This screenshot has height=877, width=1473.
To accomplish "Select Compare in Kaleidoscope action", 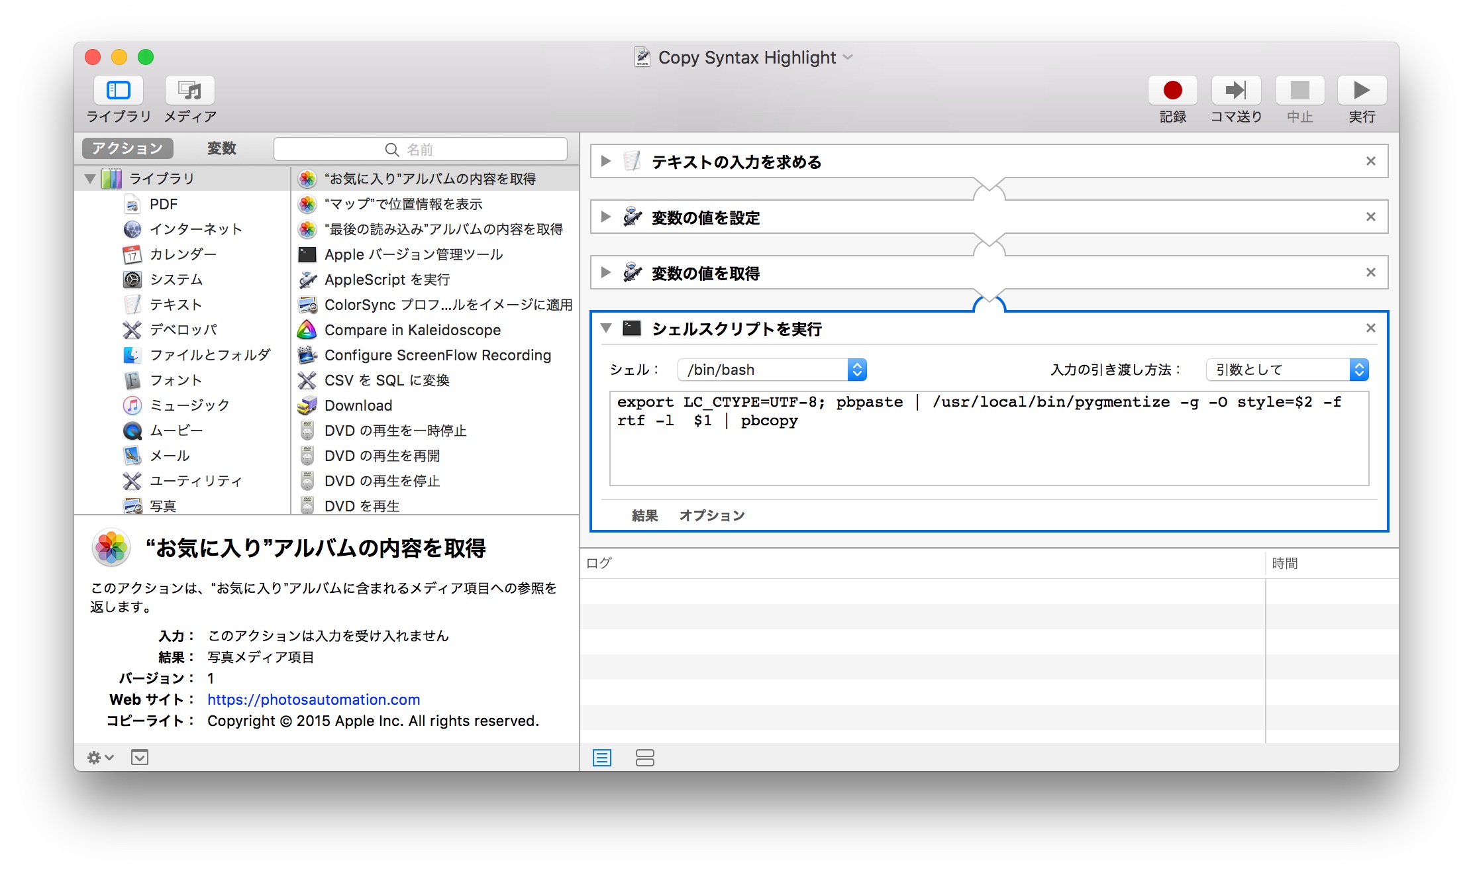I will [x=412, y=330].
